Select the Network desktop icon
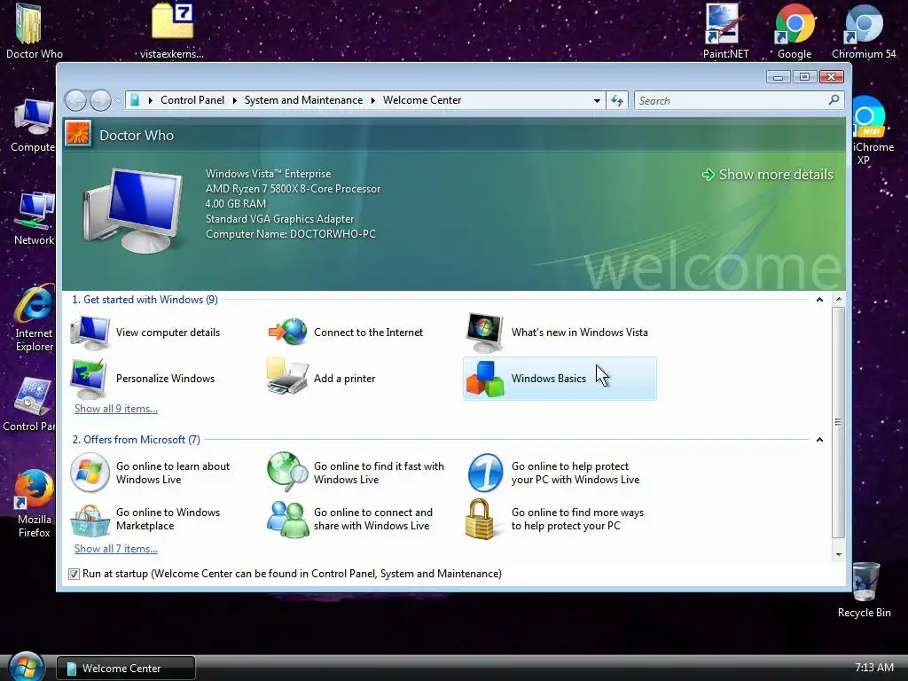The width and height of the screenshot is (908, 681). [34, 219]
